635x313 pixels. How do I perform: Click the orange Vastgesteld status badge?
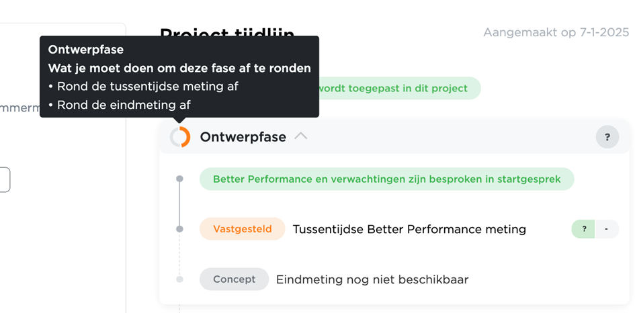tap(242, 229)
